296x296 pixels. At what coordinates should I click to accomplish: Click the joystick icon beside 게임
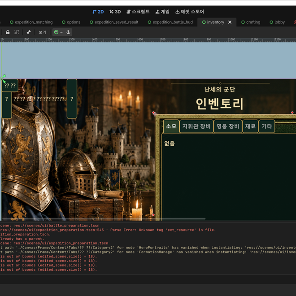click(x=157, y=12)
